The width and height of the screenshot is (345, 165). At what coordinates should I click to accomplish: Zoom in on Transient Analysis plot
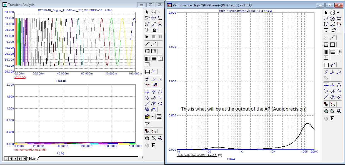click(147, 138)
